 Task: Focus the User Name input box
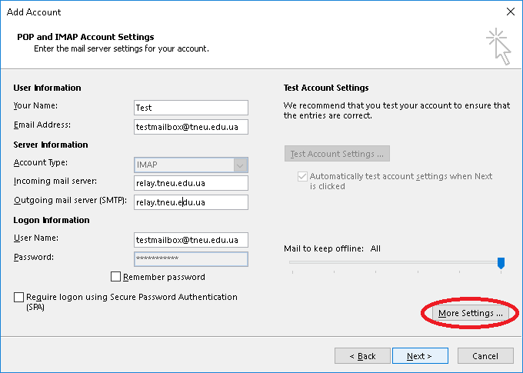point(191,240)
